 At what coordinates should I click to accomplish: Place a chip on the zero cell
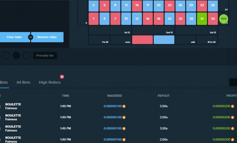pos(83,12)
